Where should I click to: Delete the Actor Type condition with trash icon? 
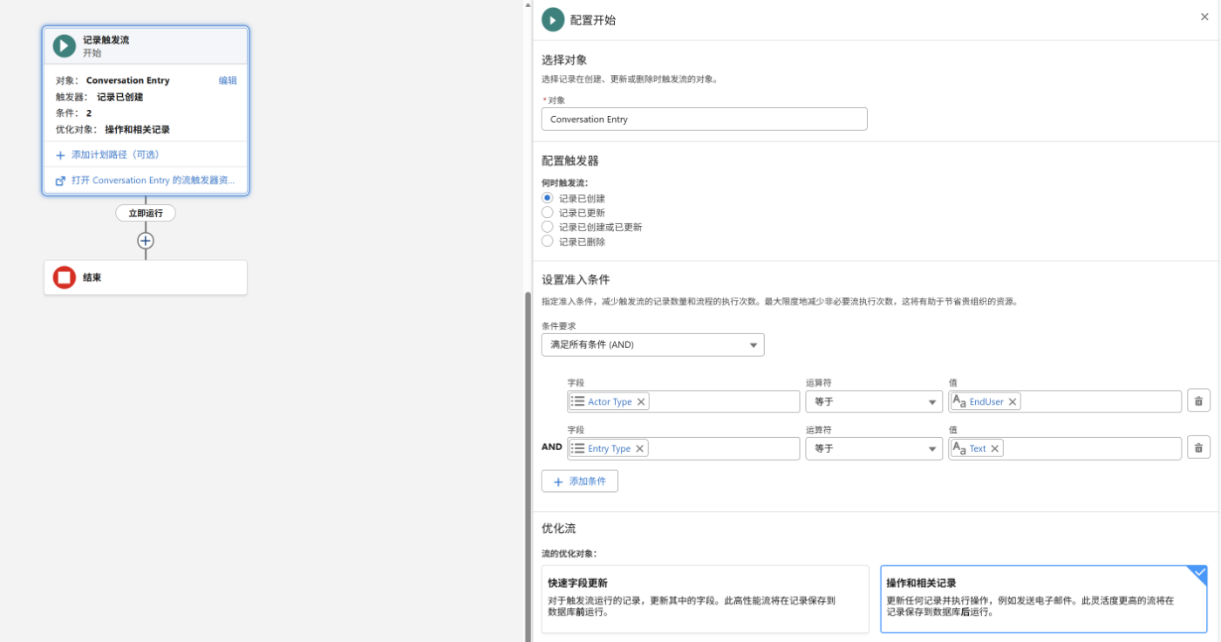1198,401
